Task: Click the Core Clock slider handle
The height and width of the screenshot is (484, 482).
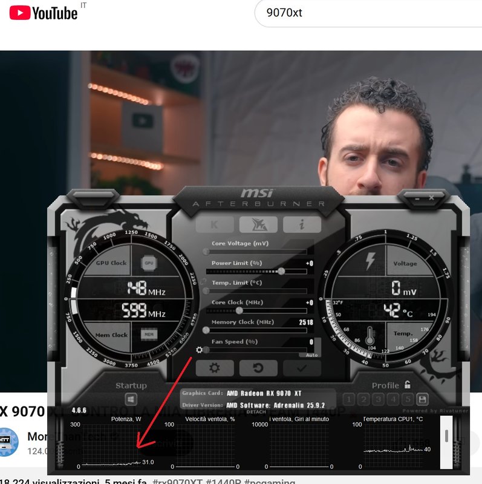Action: pyautogui.click(x=239, y=310)
